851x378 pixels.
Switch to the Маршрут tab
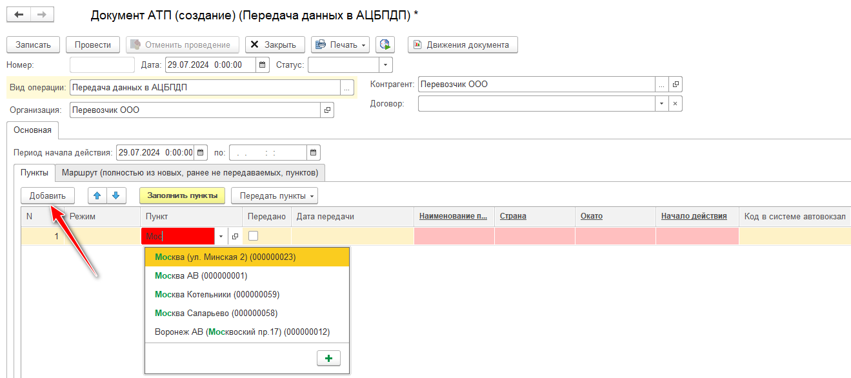click(190, 173)
